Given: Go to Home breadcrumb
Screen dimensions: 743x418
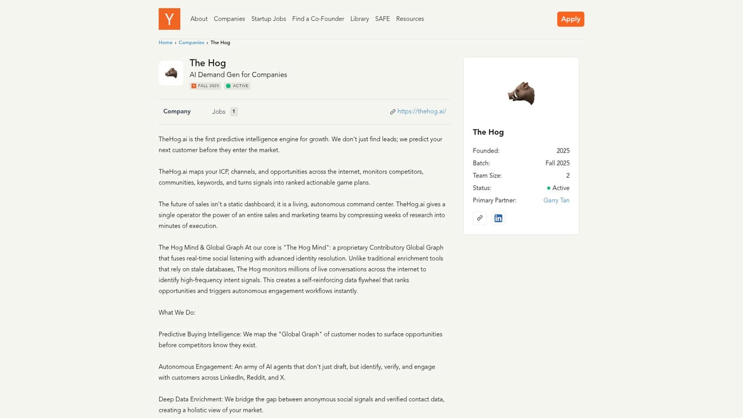Looking at the screenshot, I should (165, 43).
